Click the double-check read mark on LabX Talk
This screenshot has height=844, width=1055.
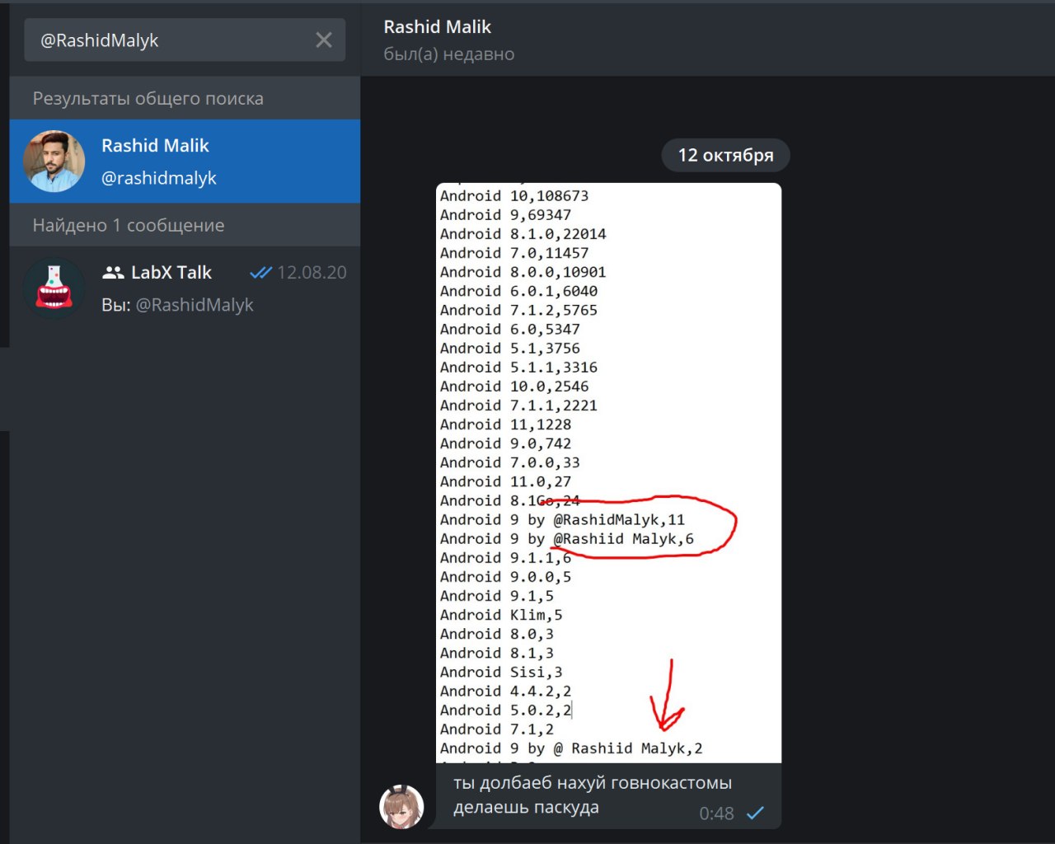tap(260, 273)
